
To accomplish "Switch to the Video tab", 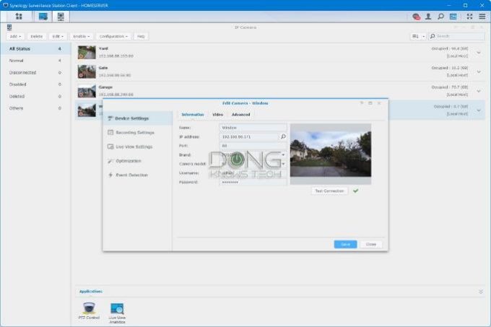I will 217,115.
